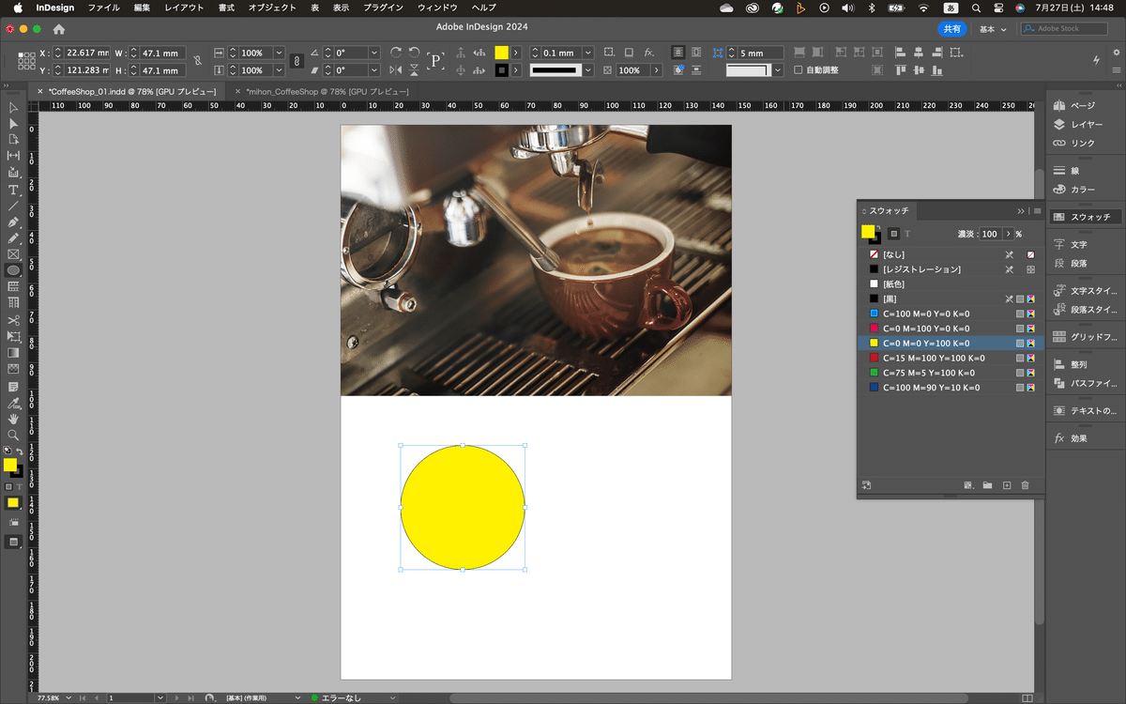1126x704 pixels.
Task: Select the C=75 M=5 Y=100 K=0 swatch
Action: (931, 373)
